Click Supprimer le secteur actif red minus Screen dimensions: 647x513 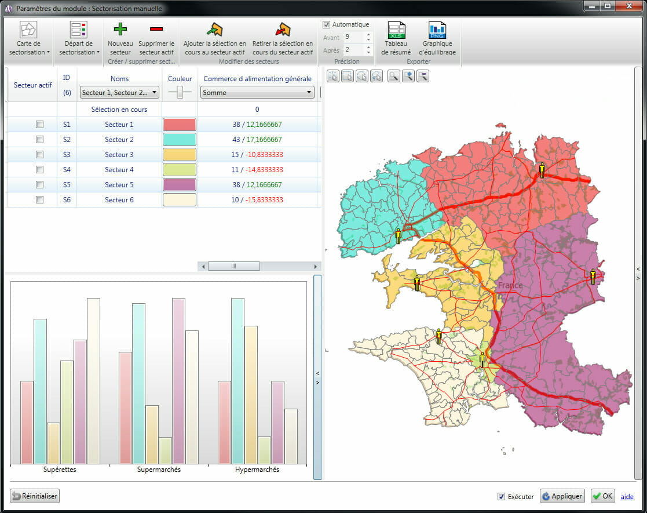tap(156, 29)
